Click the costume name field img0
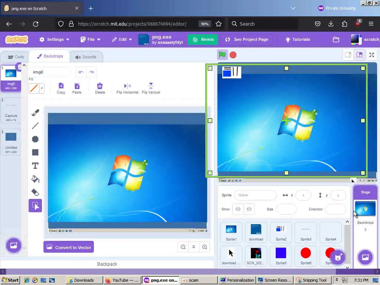Viewport: 380px width, 285px height. tap(50, 72)
